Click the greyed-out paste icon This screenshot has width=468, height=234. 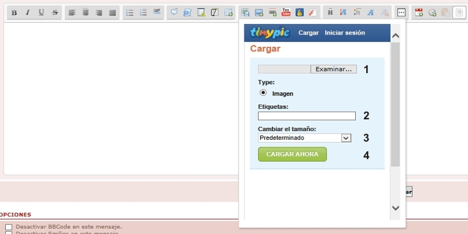(x=446, y=12)
